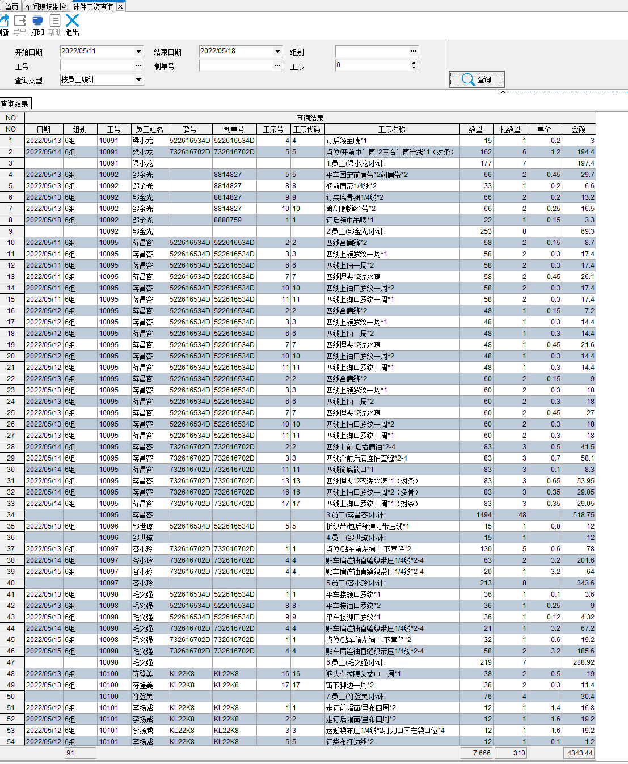Image resolution: width=628 pixels, height=764 pixels.
Task: Select cell '订后领主唛*1' in row 1
Action: (391, 141)
